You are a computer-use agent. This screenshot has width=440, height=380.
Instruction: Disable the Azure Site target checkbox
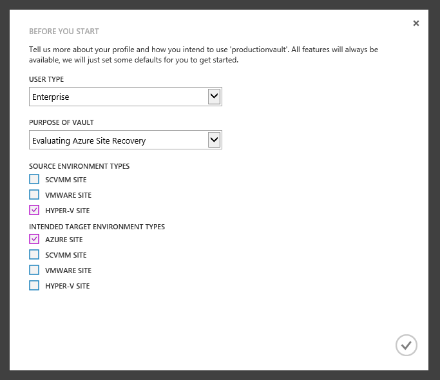click(34, 239)
